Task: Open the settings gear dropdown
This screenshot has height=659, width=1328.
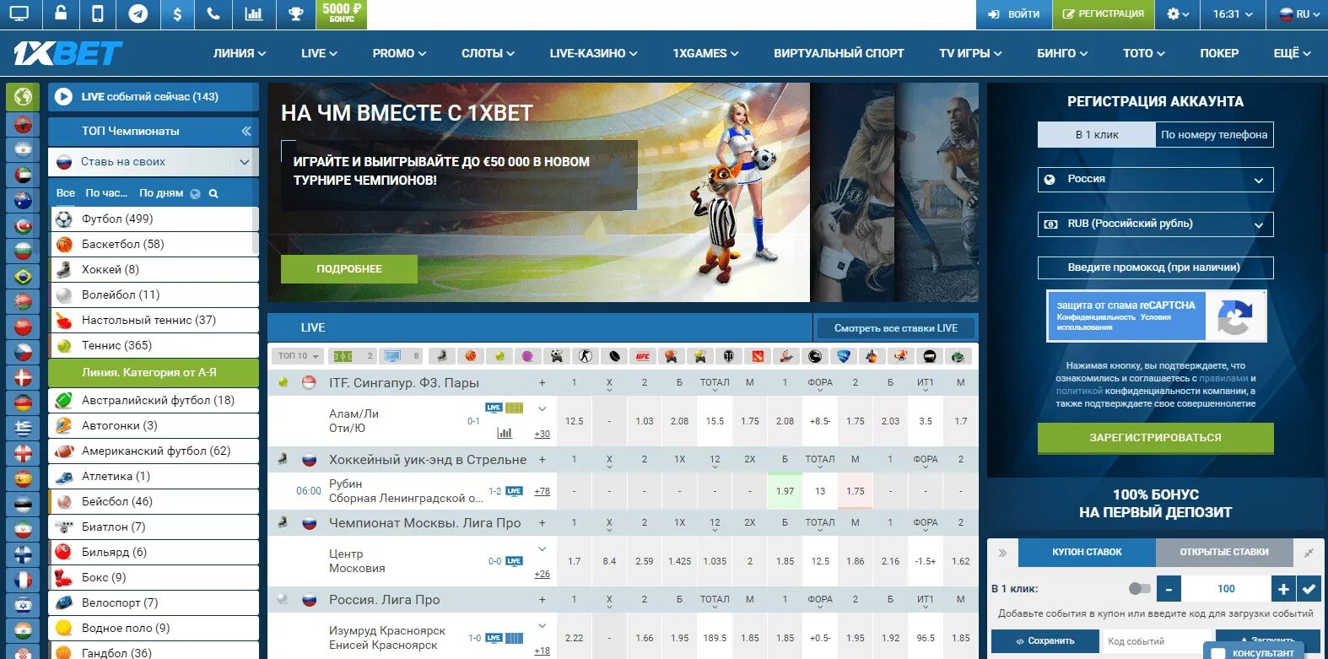Action: tap(1178, 14)
